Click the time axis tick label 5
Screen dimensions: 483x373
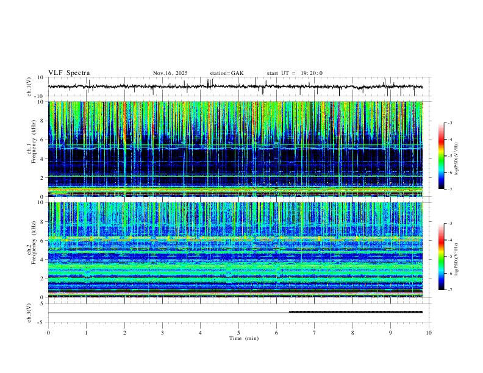click(238, 333)
